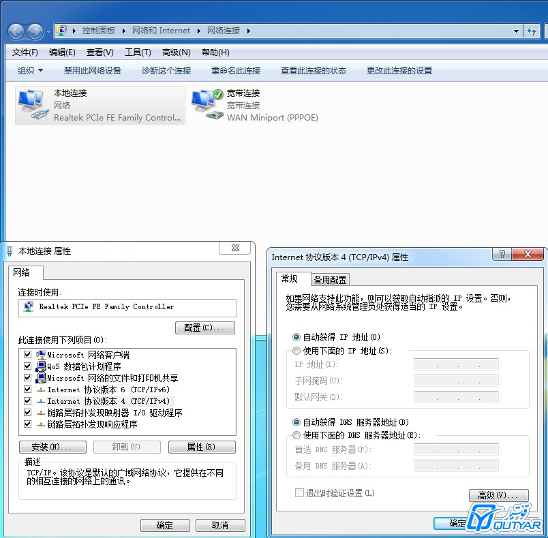The height and width of the screenshot is (538, 548).
Task: Click the 备用 DNS 服务器 input field
Action: pyautogui.click(x=456, y=466)
